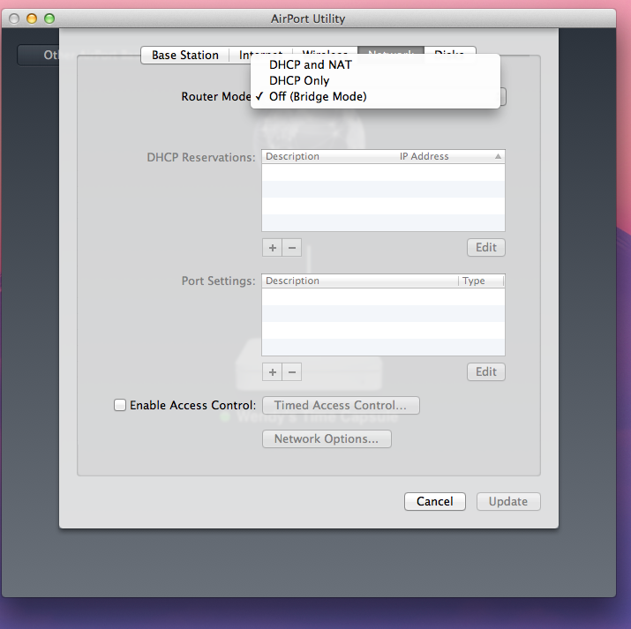Sort Port Settings by Description column
This screenshot has height=629, width=631.
(x=360, y=281)
